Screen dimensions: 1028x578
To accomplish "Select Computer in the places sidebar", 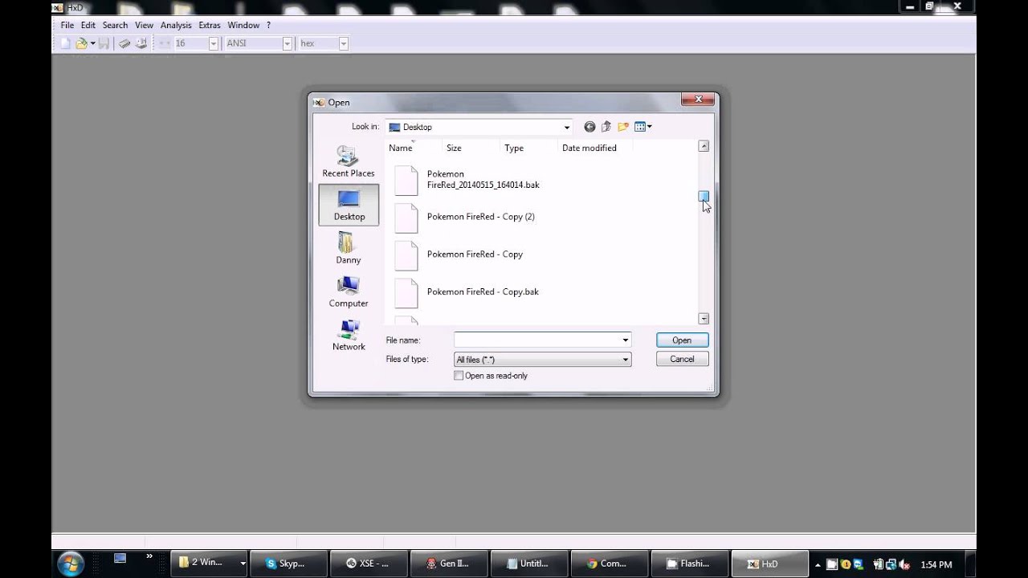I will 349,291.
